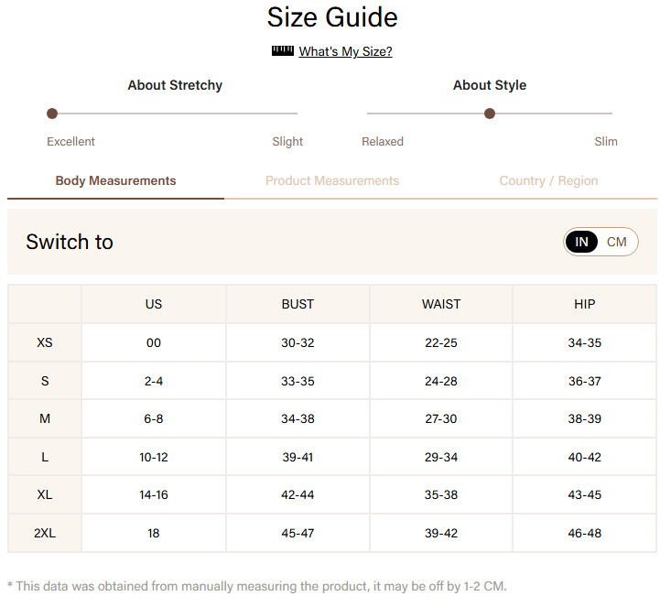
Task: Click the waist value 29-34
Action: point(441,457)
